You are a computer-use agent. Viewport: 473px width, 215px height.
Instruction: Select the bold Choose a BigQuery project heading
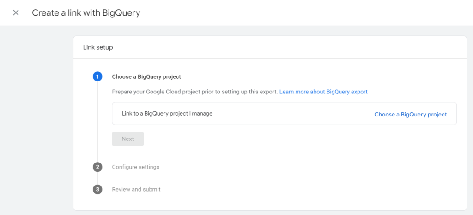click(x=146, y=76)
